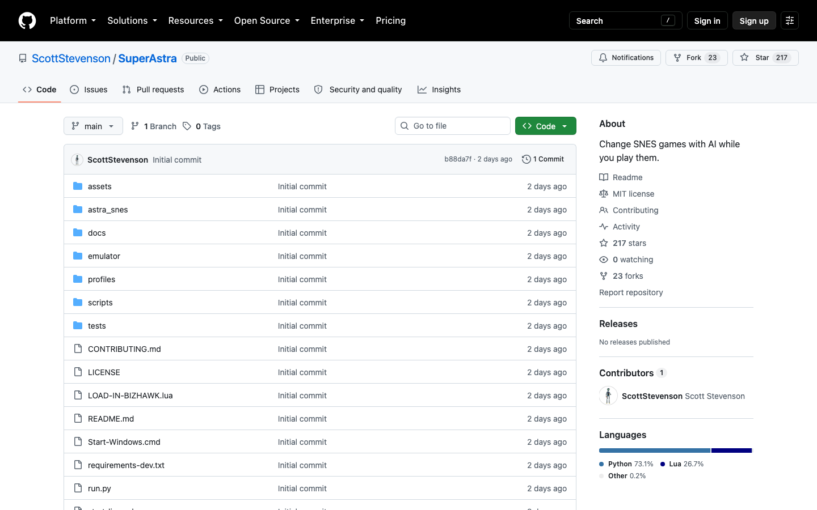Expand the Enterprise menu

(x=338, y=20)
